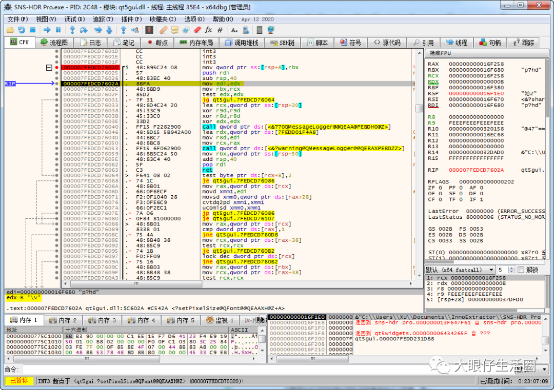Toggle breakpoint dot for address 000007FEDCD76086
This screenshot has height=390, width=554.
56,224
